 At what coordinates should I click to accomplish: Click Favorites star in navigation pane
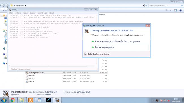click(x=4, y=15)
